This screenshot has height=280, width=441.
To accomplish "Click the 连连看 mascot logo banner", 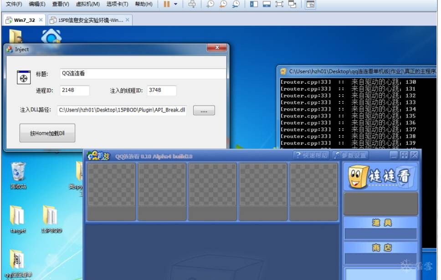I will point(380,177).
